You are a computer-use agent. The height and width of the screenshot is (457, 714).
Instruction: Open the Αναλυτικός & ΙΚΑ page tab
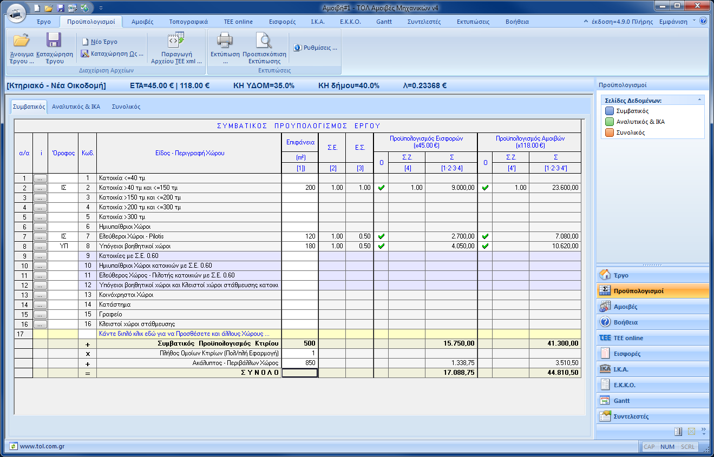(76, 107)
